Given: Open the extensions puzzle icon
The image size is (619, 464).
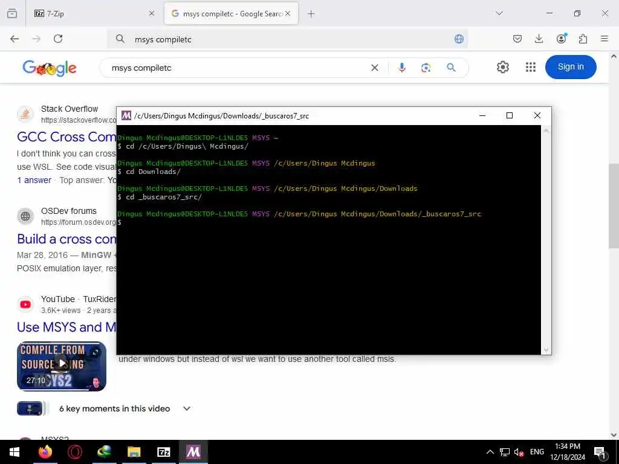Looking at the screenshot, I should pos(583,39).
